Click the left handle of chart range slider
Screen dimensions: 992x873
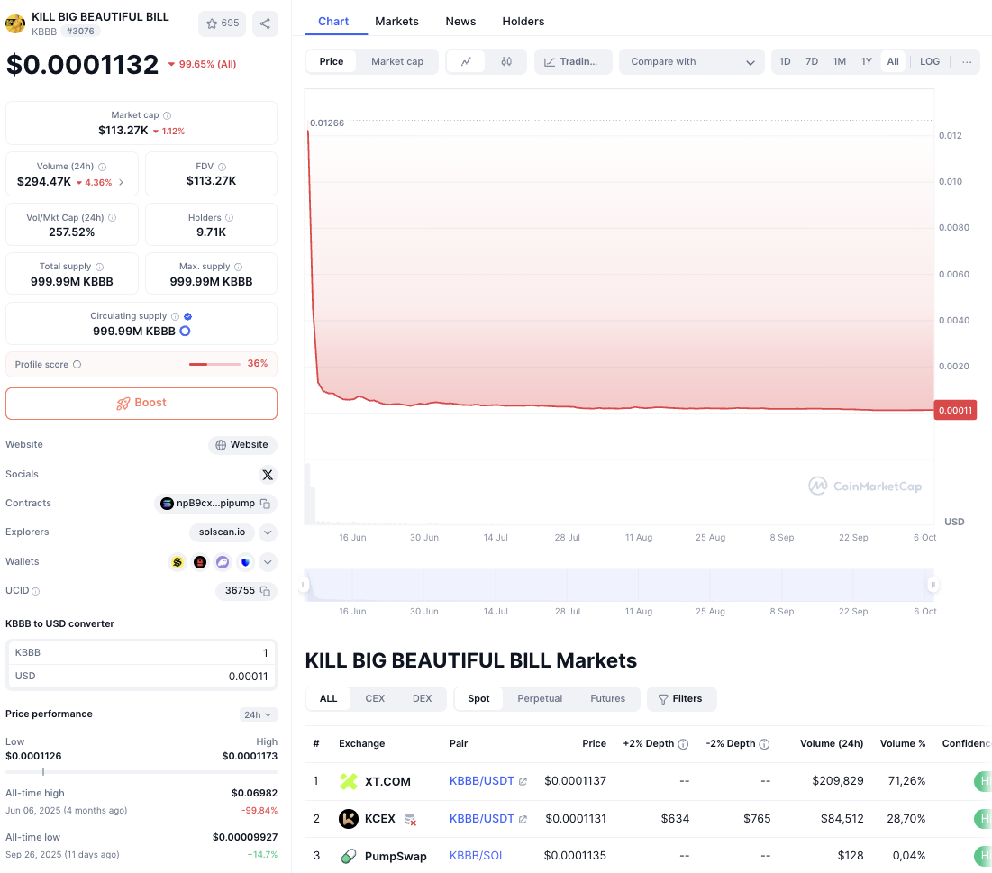(305, 586)
